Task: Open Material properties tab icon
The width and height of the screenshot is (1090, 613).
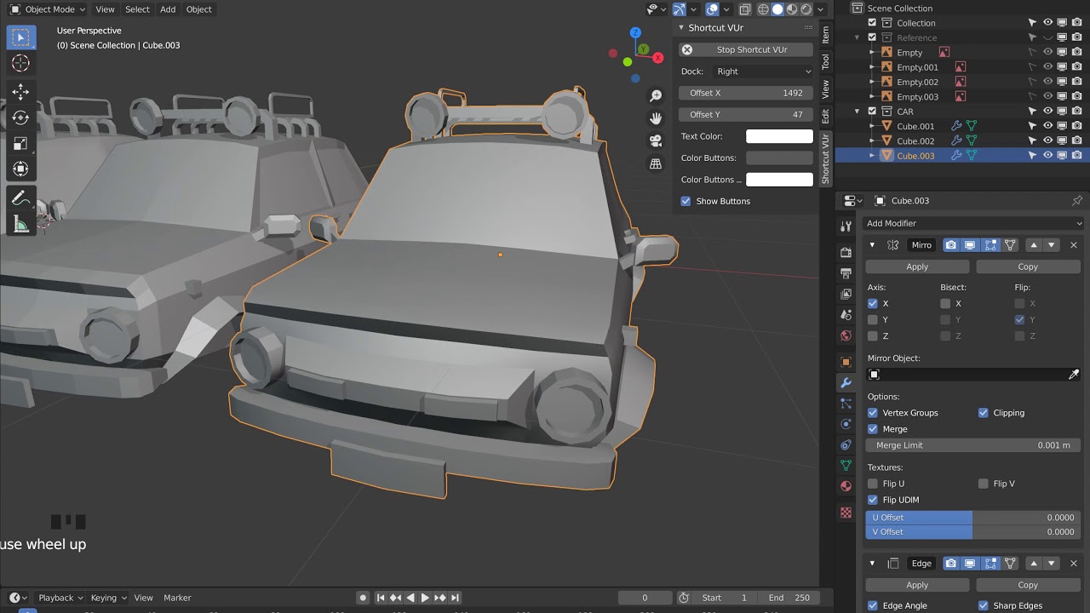Action: coord(846,486)
